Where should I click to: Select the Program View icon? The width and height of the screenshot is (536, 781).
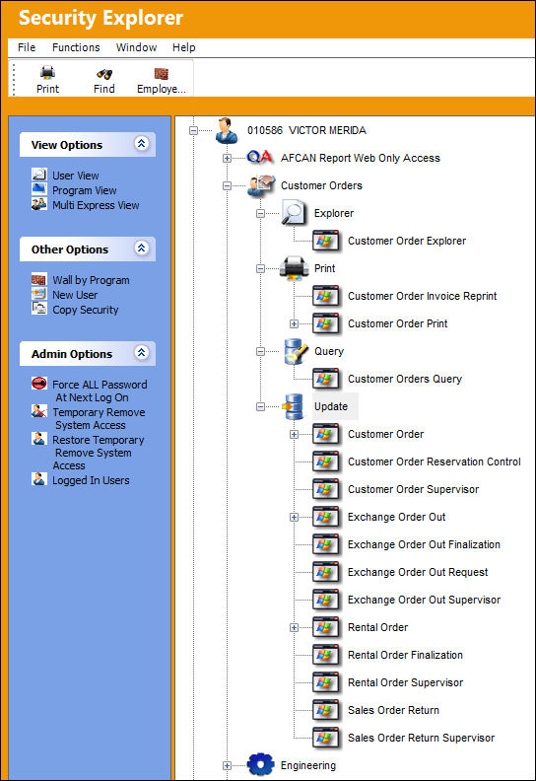(38, 189)
